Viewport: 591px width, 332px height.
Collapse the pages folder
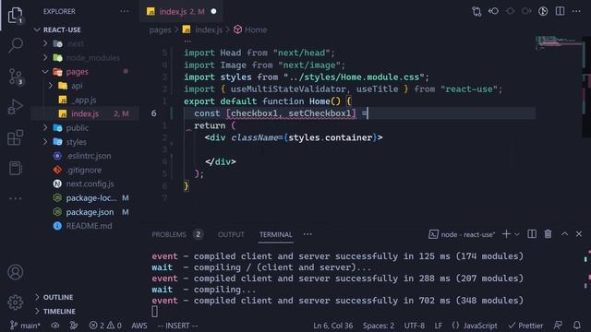pos(45,72)
